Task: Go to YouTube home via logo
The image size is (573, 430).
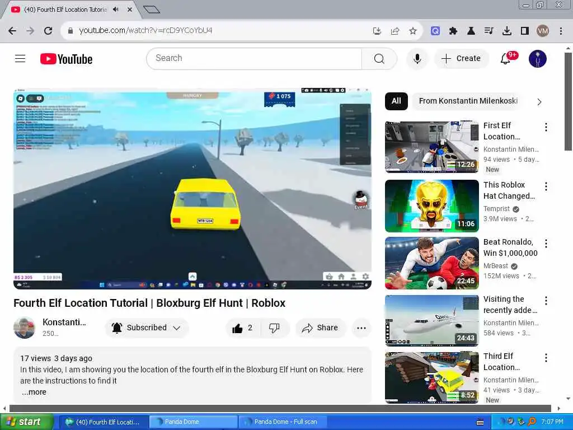Action: [66, 59]
